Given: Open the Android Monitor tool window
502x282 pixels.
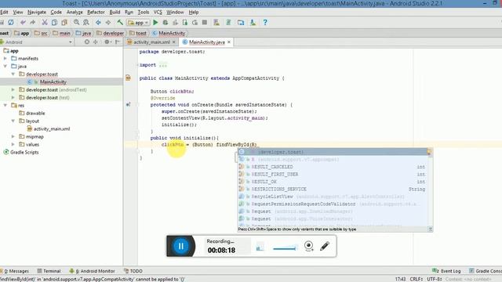Looking at the screenshot, I should click(x=93, y=271).
